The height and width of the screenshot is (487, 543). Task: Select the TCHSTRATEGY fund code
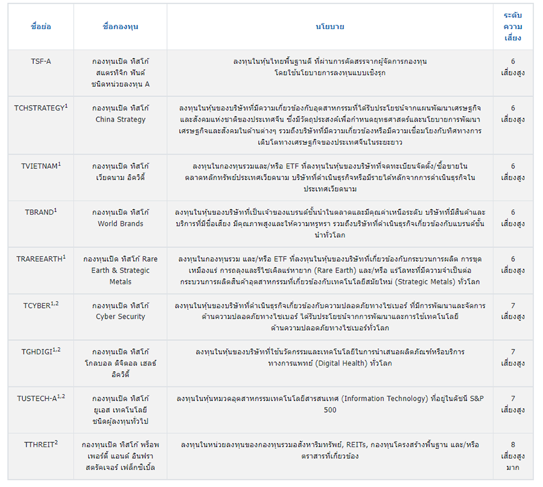(40, 108)
